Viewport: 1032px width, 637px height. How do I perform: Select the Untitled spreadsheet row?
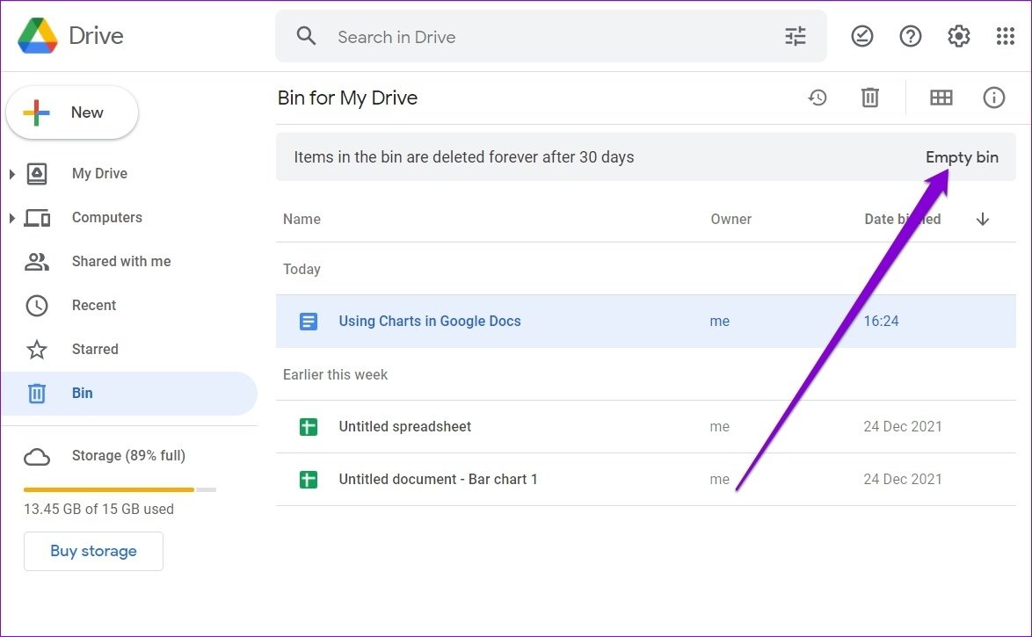[645, 426]
